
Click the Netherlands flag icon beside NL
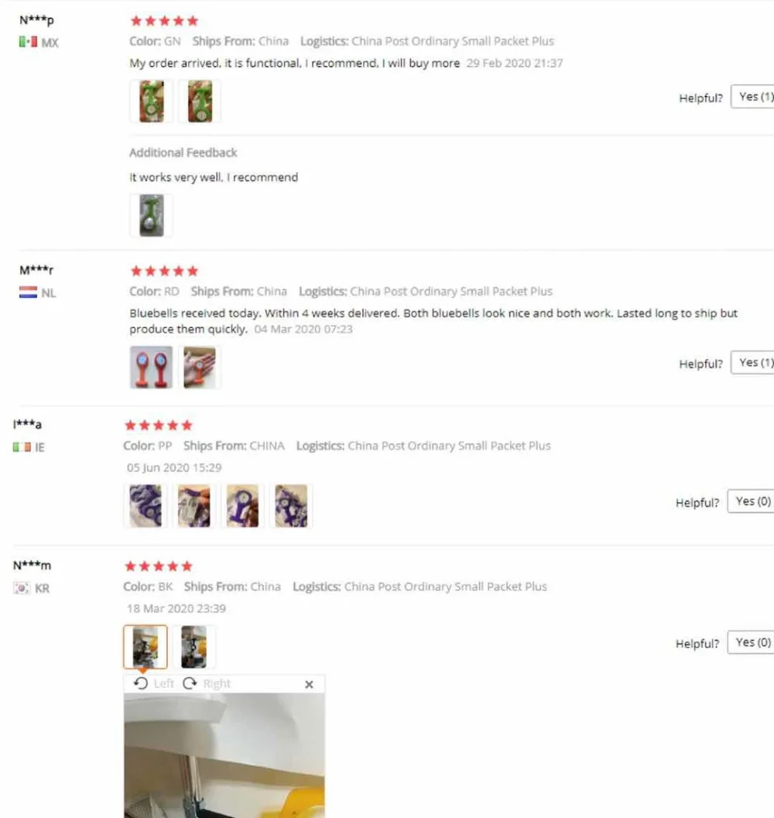tap(28, 293)
